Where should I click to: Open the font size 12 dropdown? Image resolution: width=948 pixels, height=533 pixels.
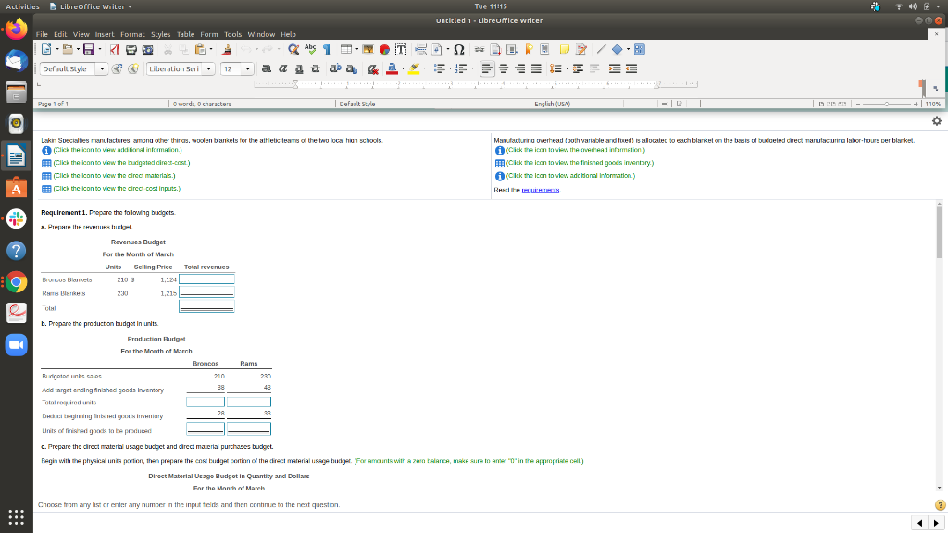pyautogui.click(x=247, y=68)
